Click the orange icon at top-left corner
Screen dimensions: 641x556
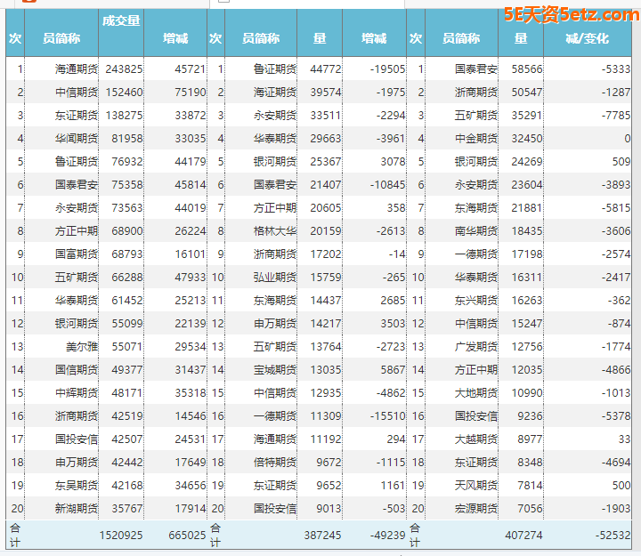tap(31, 2)
